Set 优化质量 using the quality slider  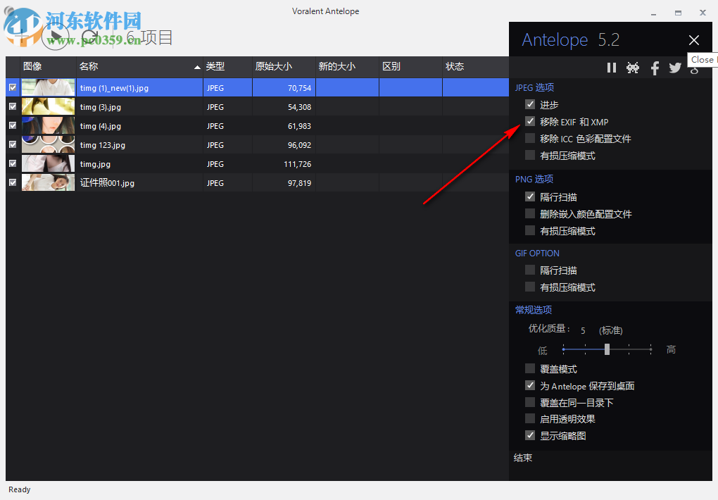[607, 349]
